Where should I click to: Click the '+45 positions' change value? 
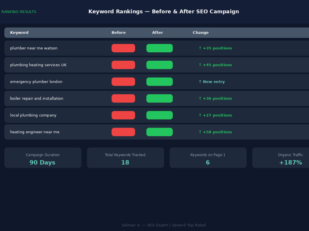tap(215, 65)
